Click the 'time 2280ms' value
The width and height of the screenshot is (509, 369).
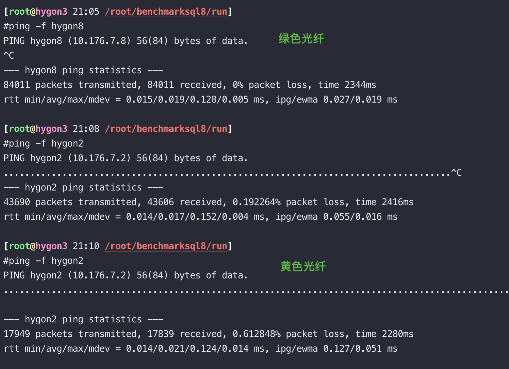384,334
